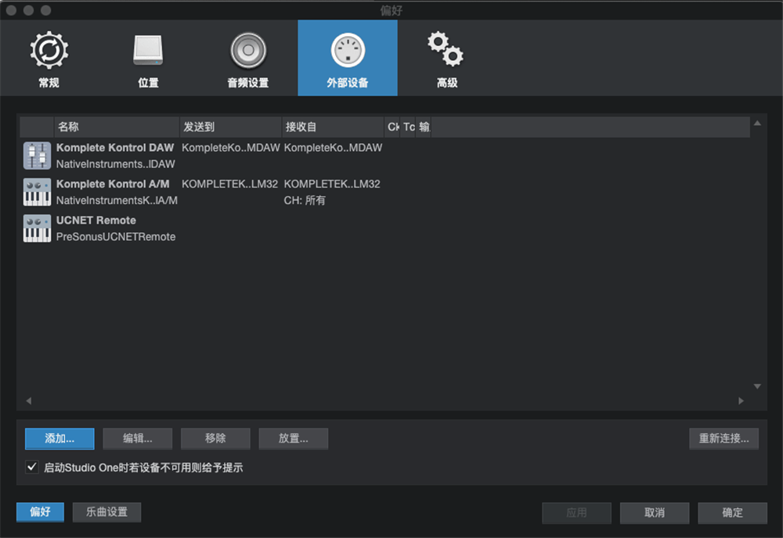Viewport: 783px width, 538px height.
Task: Toggle 启动Studio One时若设备不可用则给予提示 checkbox
Action: [x=32, y=467]
